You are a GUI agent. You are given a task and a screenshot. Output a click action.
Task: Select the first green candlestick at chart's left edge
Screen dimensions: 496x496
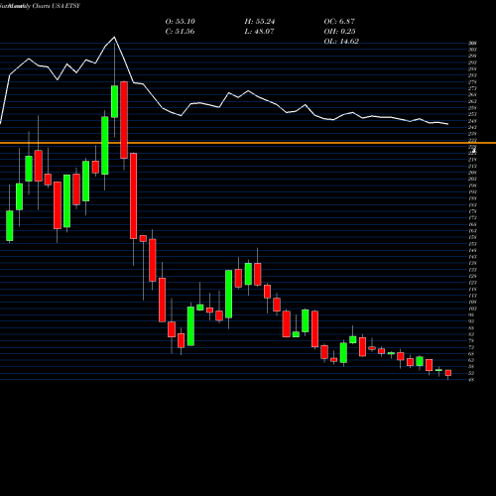click(10, 225)
